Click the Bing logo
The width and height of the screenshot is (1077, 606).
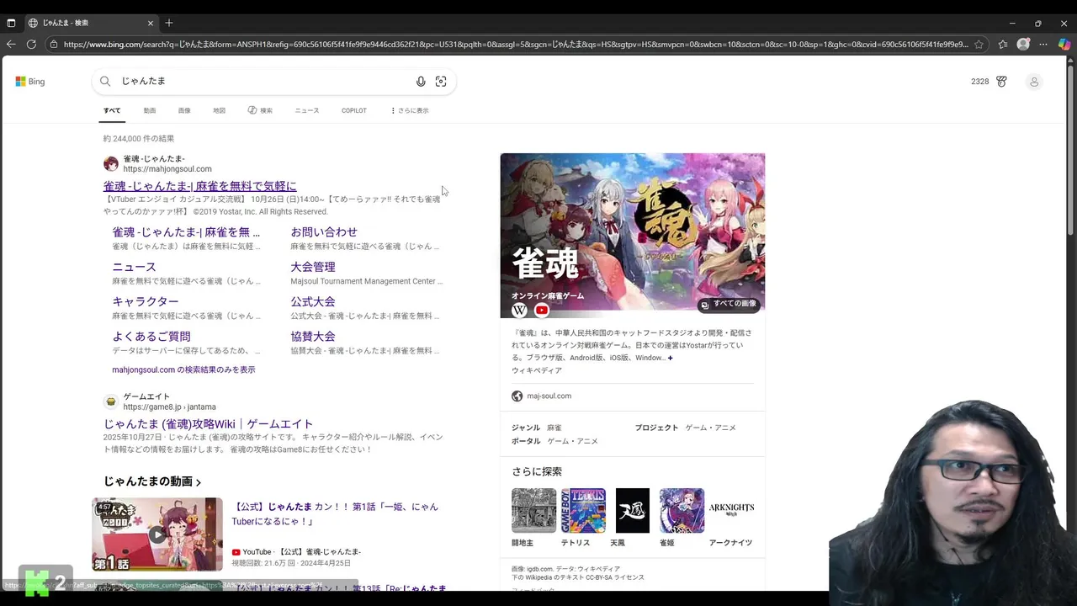point(29,82)
